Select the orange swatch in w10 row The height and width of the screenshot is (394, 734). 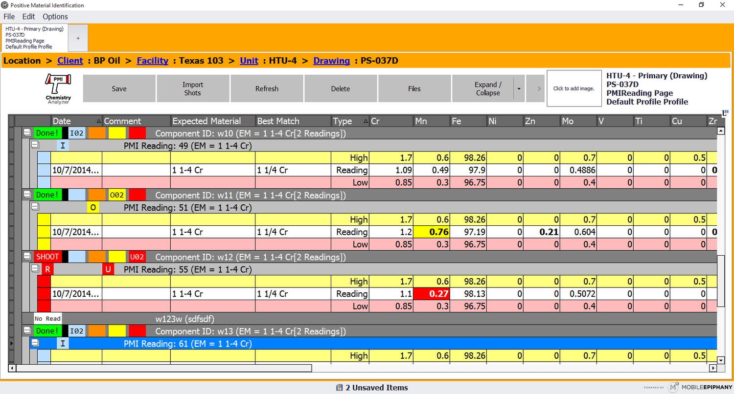(x=97, y=133)
